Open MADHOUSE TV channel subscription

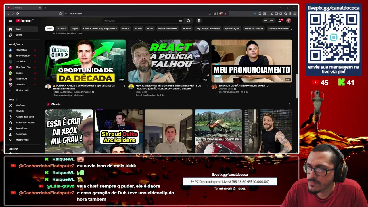(22, 56)
